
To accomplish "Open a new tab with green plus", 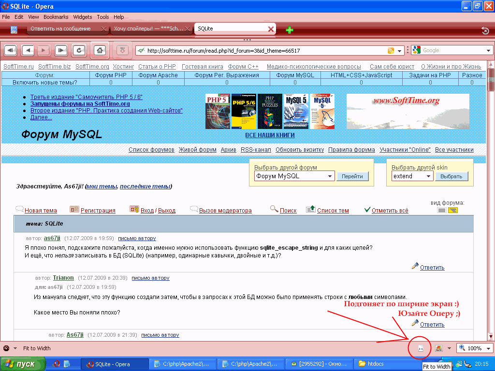I will (289, 30).
